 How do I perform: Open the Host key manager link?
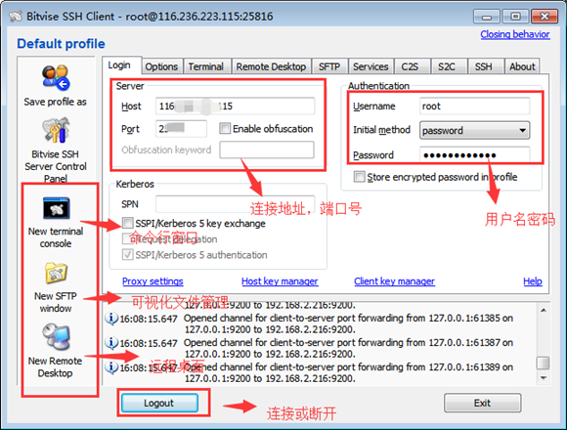(280, 281)
